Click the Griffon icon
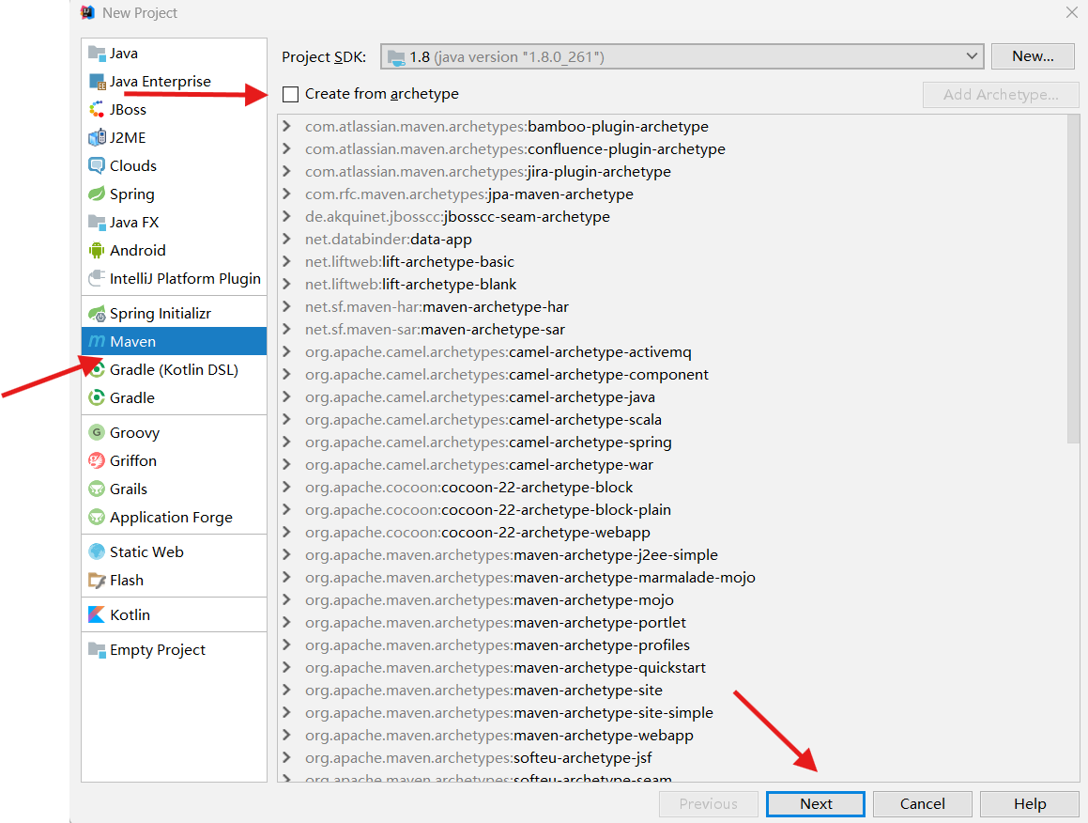This screenshot has height=823, width=1088. (97, 461)
